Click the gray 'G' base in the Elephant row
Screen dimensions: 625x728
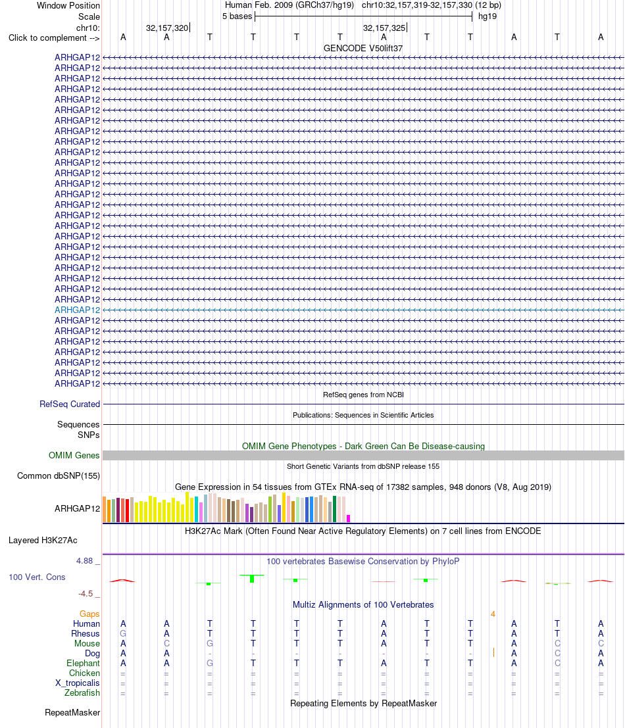(210, 663)
